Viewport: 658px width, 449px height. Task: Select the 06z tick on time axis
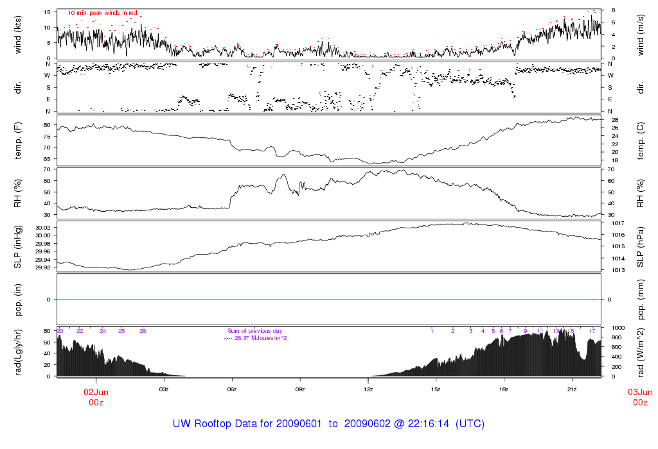pyautogui.click(x=232, y=389)
